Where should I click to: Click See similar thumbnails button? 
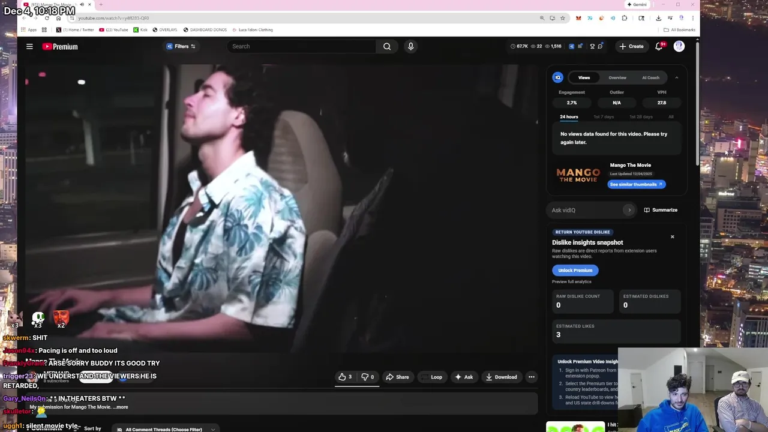pyautogui.click(x=636, y=184)
